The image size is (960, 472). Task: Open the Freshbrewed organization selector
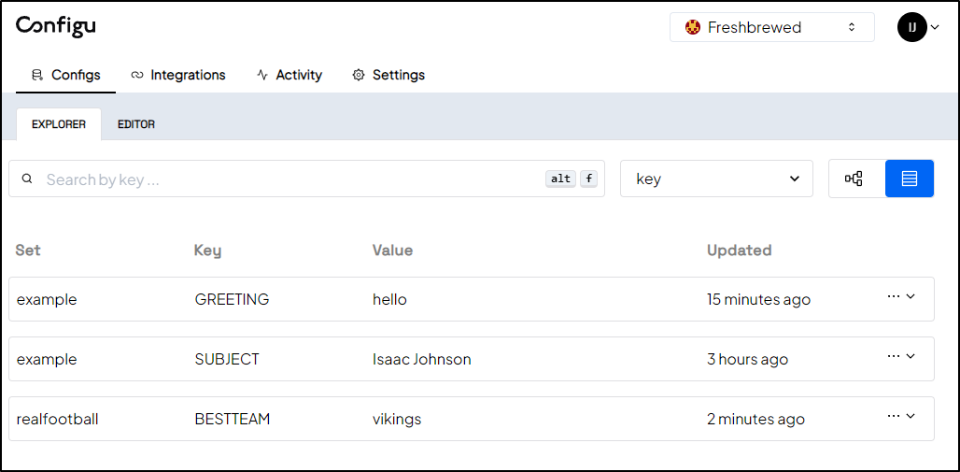point(772,27)
